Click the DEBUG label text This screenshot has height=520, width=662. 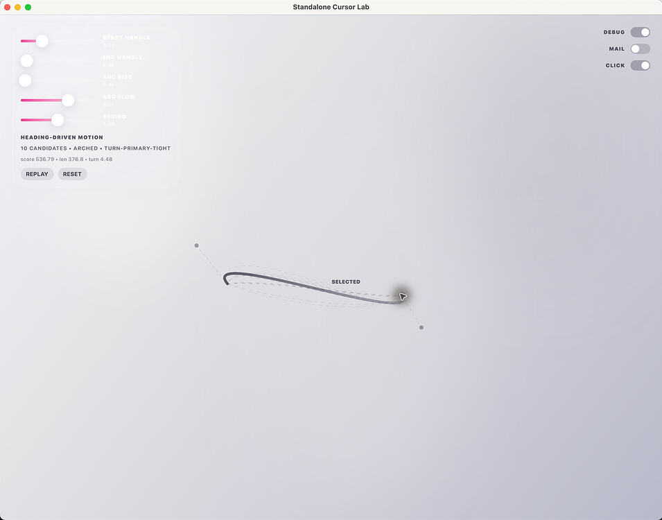pos(614,32)
